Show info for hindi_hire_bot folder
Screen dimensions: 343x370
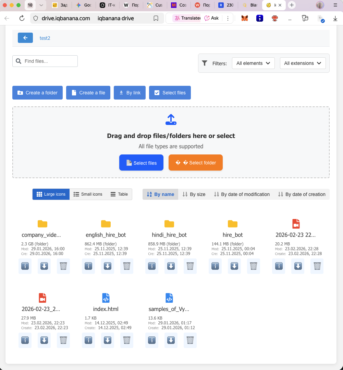pos(152,266)
